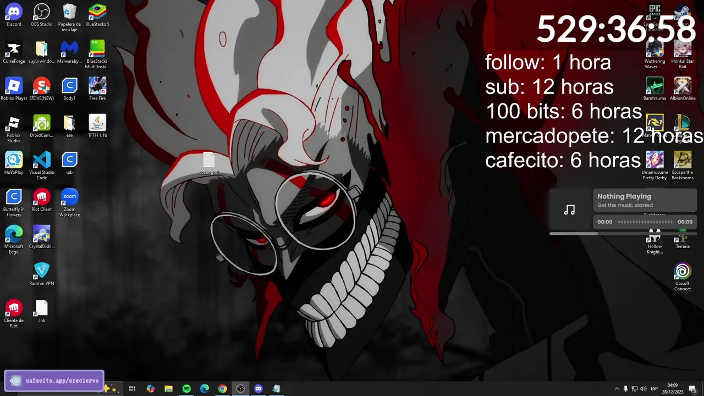The width and height of the screenshot is (704, 396).
Task: Select the CurseForge desktop icon
Action: [14, 52]
